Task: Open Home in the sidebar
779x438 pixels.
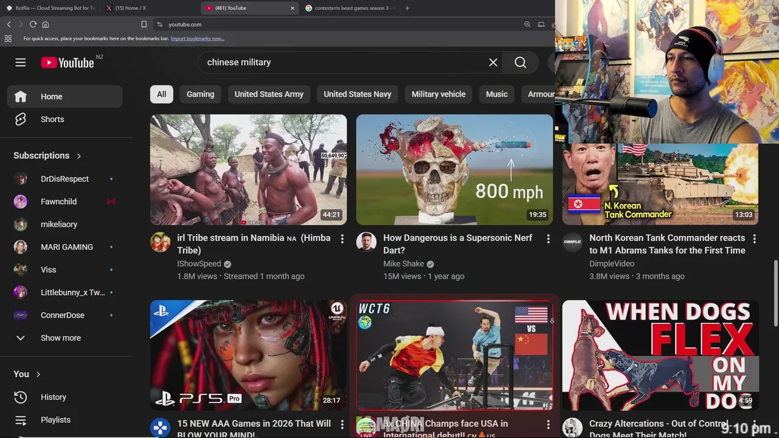Action: 65,96
